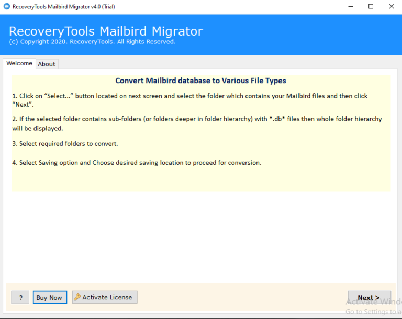
Task: Click the Buy Now button
Action: [x=50, y=298]
